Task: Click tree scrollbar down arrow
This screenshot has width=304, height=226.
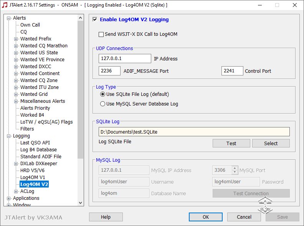Action: tap(81, 203)
